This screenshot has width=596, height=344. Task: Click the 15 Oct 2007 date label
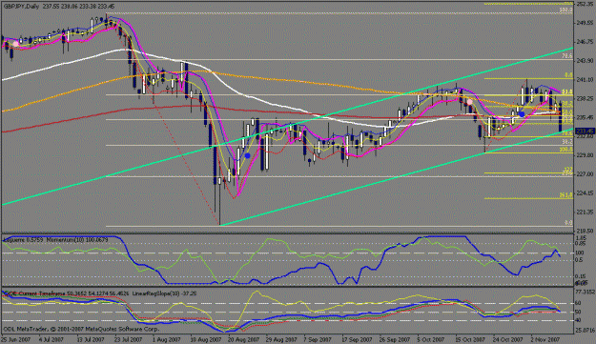[470, 339]
